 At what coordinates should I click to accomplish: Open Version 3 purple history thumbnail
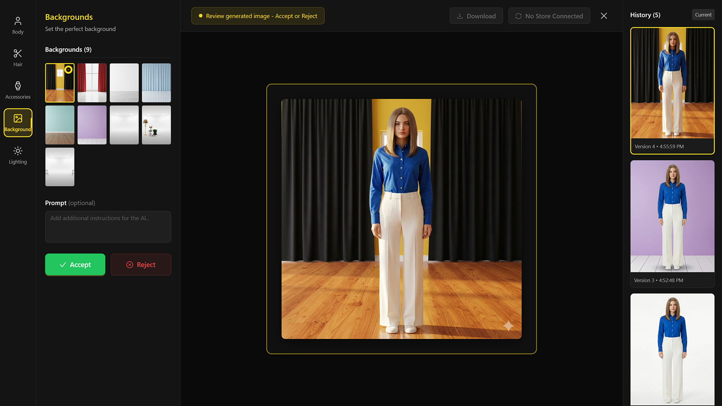tap(672, 217)
